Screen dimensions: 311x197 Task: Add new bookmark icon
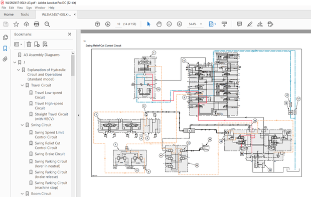pyautogui.click(x=37, y=44)
